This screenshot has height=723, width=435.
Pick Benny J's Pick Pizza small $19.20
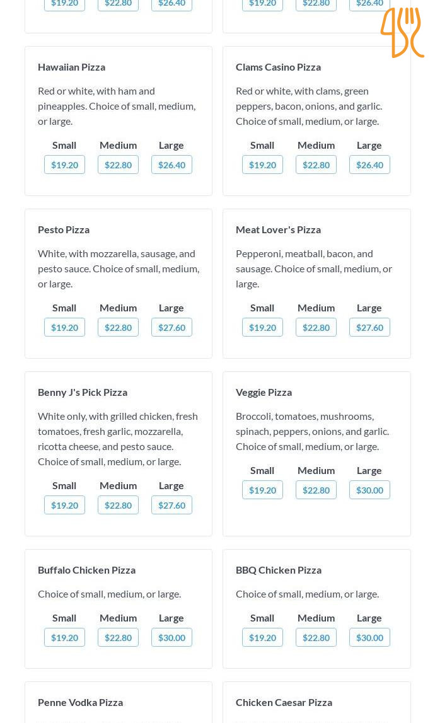point(64,506)
